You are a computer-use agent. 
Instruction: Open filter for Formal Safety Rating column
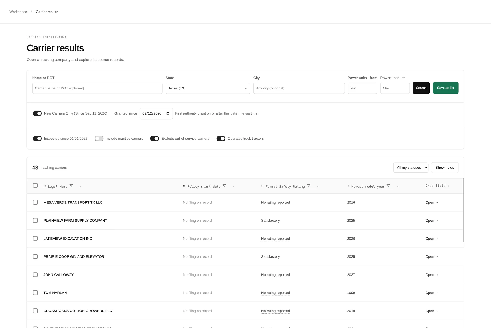click(309, 186)
